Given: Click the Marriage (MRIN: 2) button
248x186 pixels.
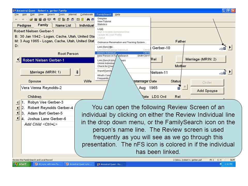Looking at the screenshot, I should tap(201, 59).
